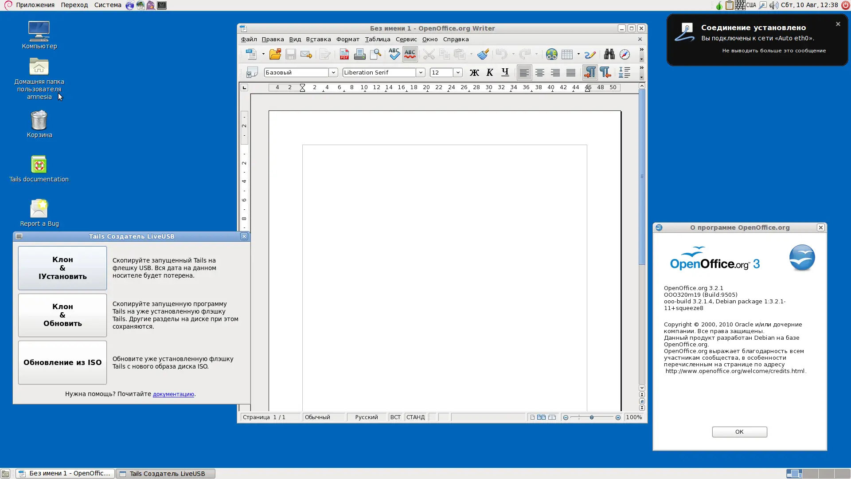Open the Формат menu
This screenshot has height=479, width=851.
point(347,39)
